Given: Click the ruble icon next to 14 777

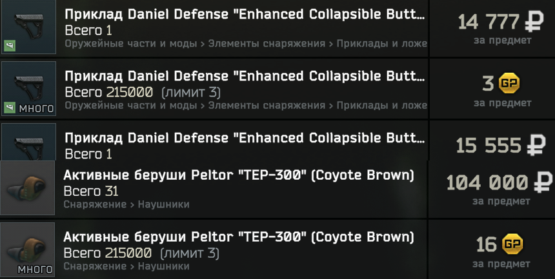Looking at the screenshot, I should 534,23.
